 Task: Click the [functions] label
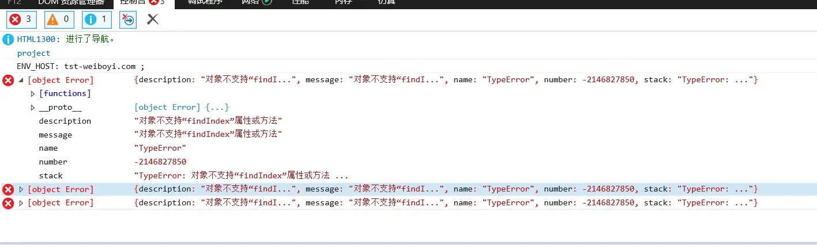click(x=65, y=93)
